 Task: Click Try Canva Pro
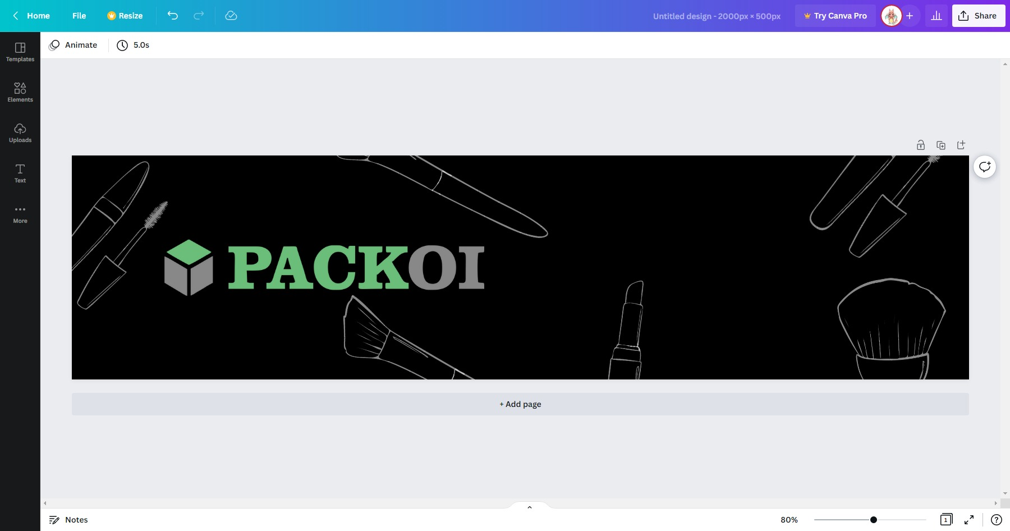click(835, 16)
